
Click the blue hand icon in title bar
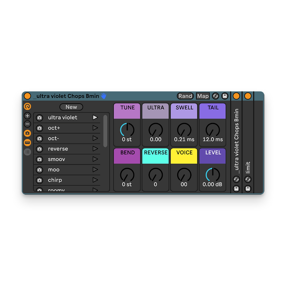pos(104,96)
